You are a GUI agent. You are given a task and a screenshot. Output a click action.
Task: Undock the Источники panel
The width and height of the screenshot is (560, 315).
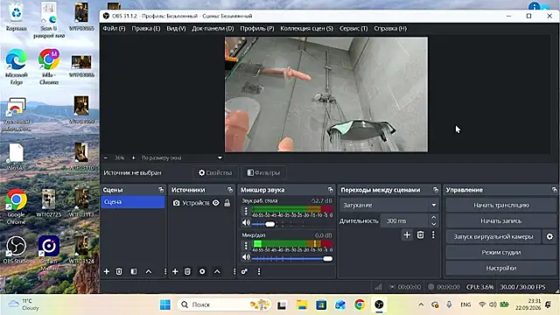(230, 190)
